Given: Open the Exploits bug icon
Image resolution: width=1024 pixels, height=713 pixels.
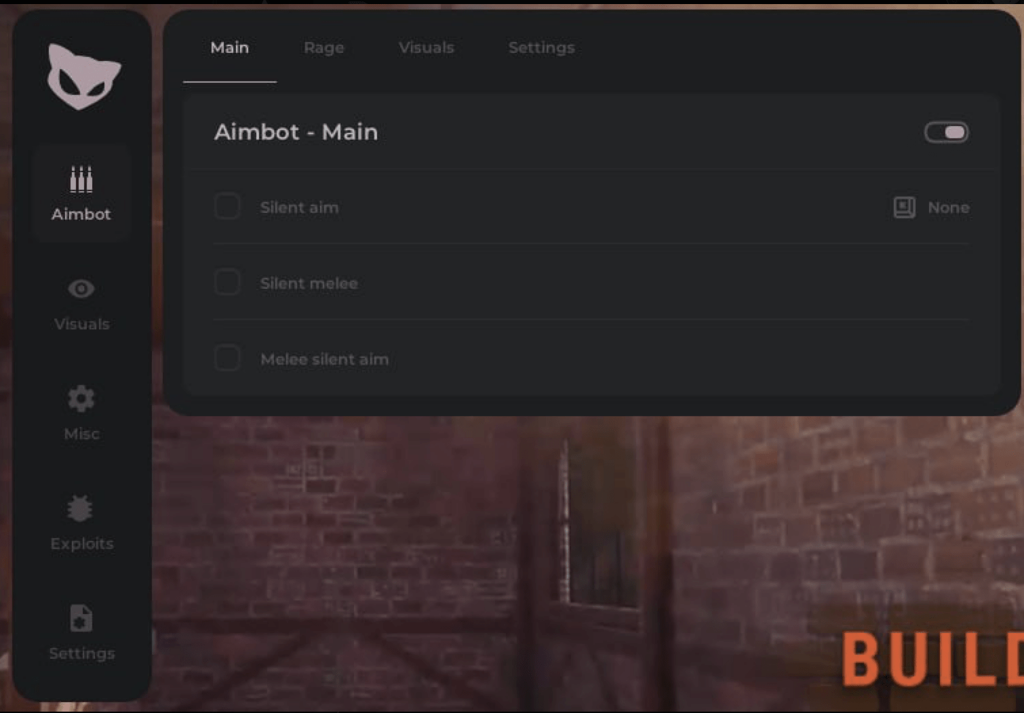Looking at the screenshot, I should coord(81,509).
